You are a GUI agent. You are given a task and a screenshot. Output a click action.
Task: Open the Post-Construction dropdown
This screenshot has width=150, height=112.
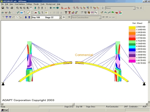pos(100,17)
